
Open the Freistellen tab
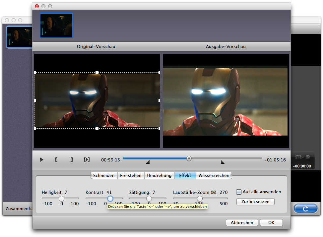coord(131,175)
